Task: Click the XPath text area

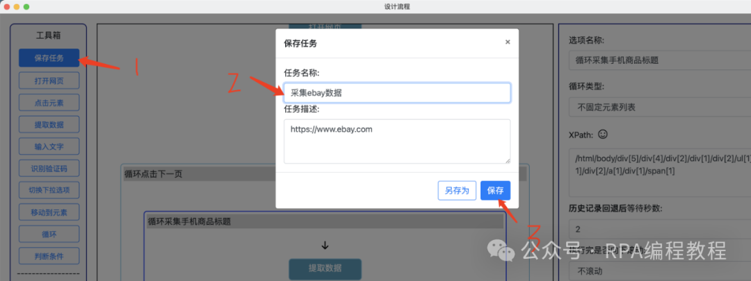Action: [659, 173]
